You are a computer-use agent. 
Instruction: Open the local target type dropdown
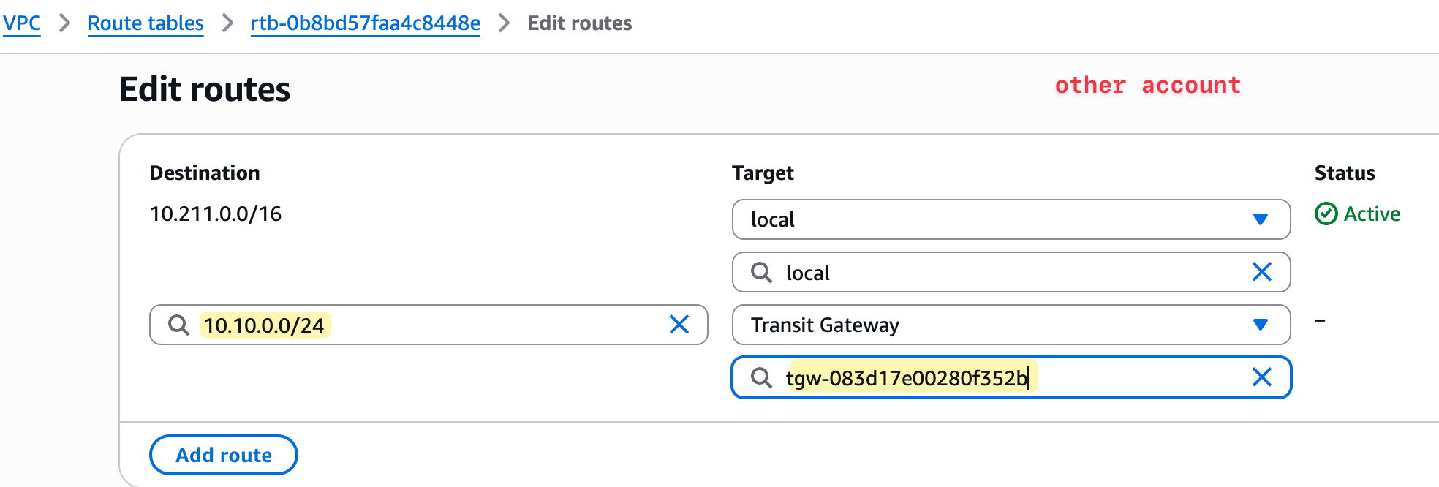click(1011, 219)
